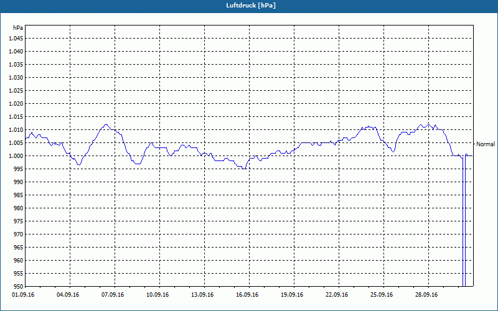The image size is (498, 311).
Task: Click the 1.045 y-axis label
Action: [x=16, y=39]
